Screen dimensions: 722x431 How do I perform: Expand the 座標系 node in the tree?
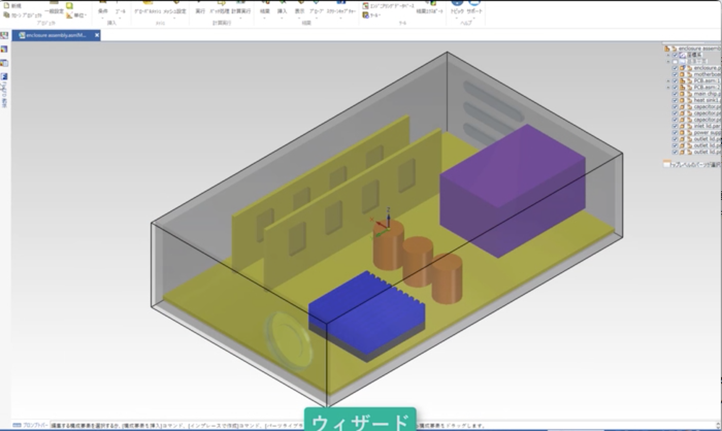coord(668,55)
